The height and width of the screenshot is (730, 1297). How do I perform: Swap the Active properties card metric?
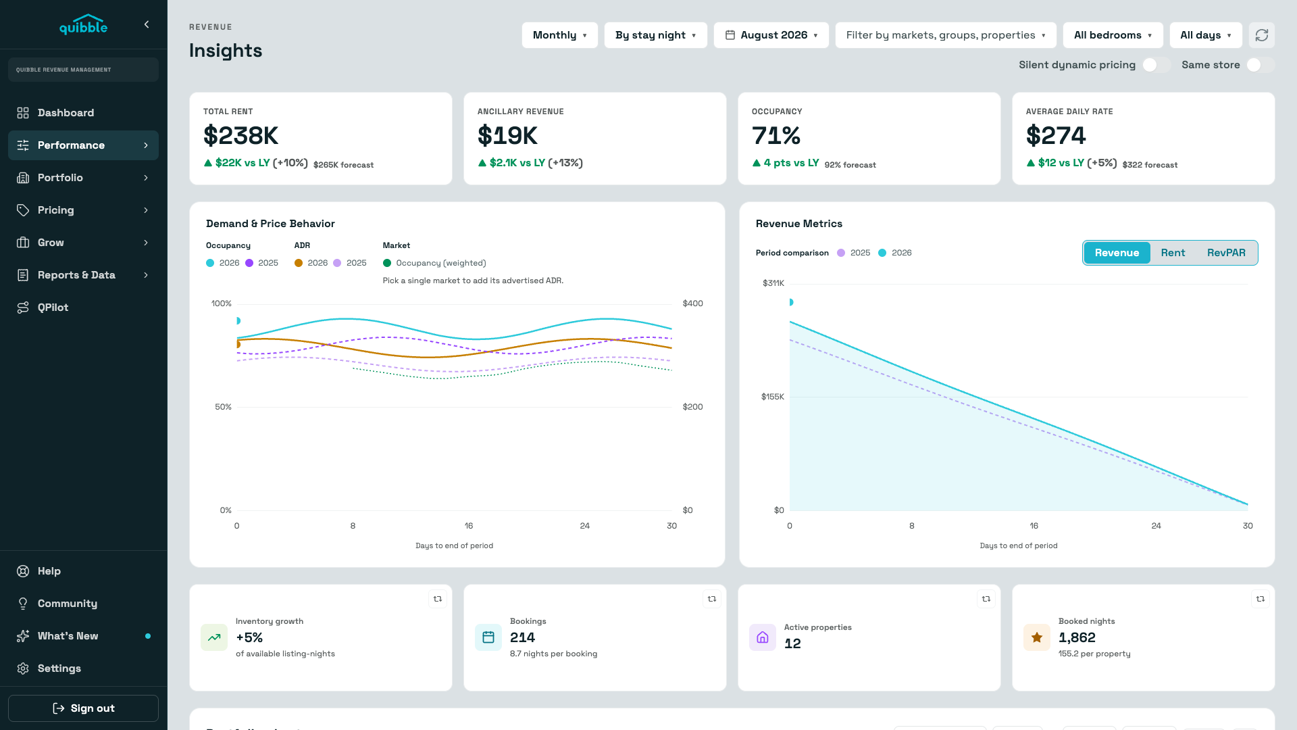tap(986, 599)
